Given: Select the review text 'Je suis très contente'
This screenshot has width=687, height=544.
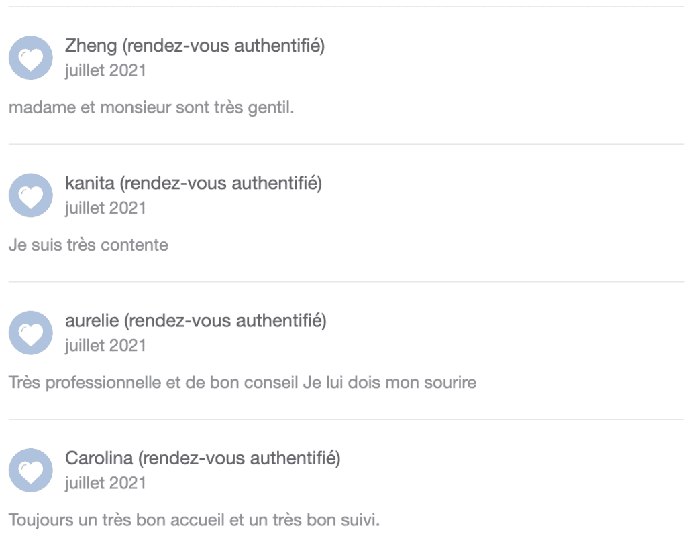Looking at the screenshot, I should (x=89, y=245).
